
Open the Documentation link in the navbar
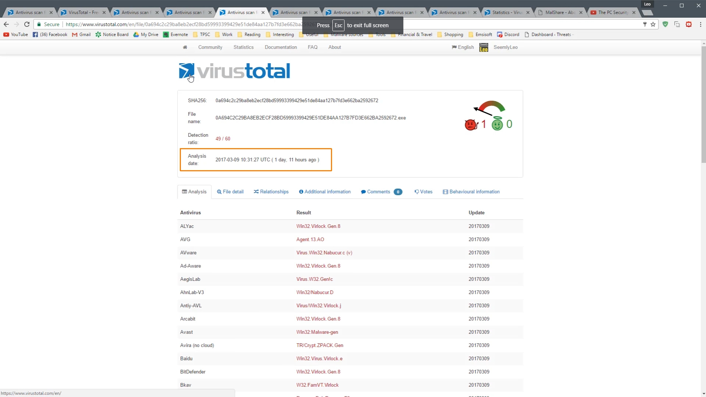coord(281,47)
